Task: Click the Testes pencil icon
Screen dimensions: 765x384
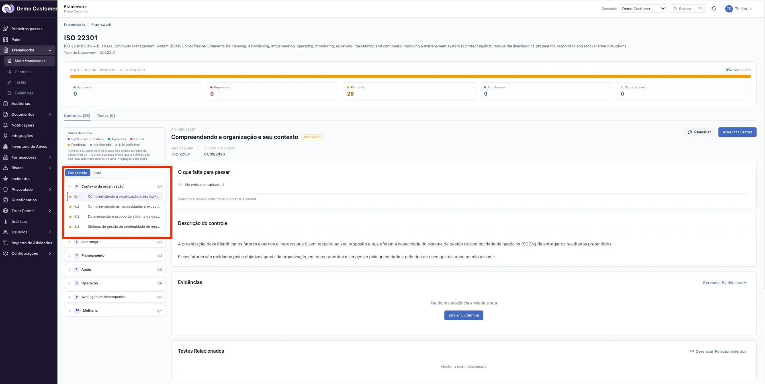Action: [9, 82]
